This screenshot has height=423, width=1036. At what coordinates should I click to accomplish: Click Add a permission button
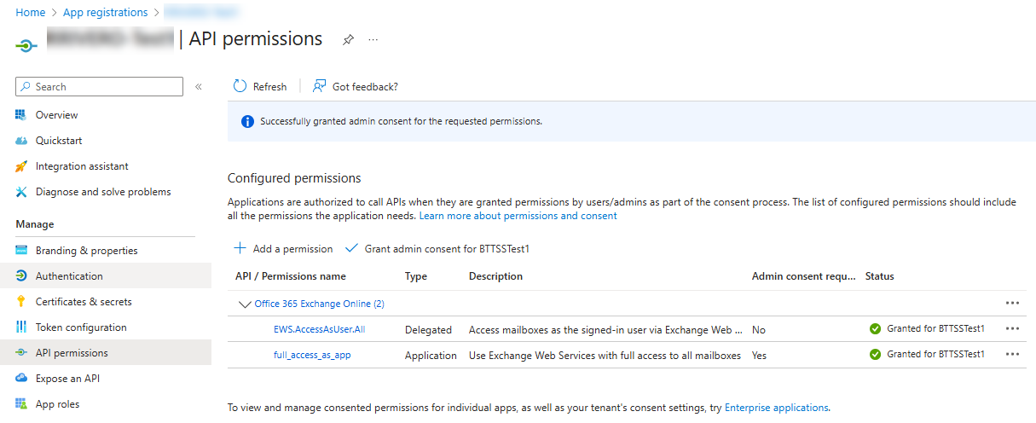click(283, 248)
